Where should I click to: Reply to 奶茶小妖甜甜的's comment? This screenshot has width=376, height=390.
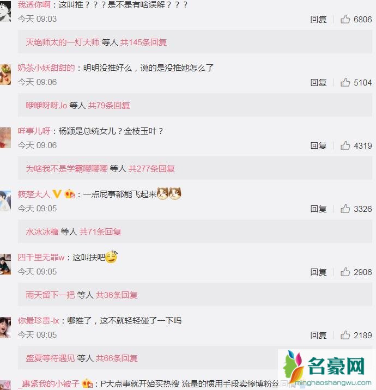point(318,82)
